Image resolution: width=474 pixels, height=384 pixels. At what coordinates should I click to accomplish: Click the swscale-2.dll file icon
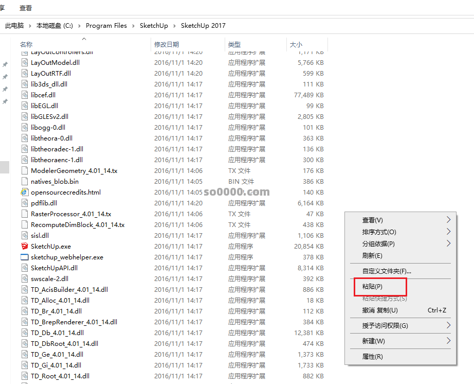coord(25,278)
